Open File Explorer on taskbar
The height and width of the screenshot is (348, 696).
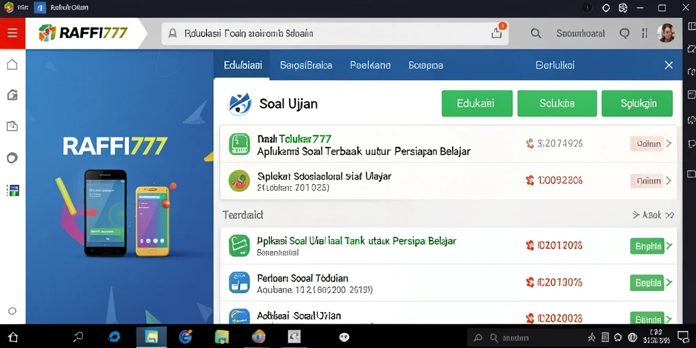coord(152,337)
